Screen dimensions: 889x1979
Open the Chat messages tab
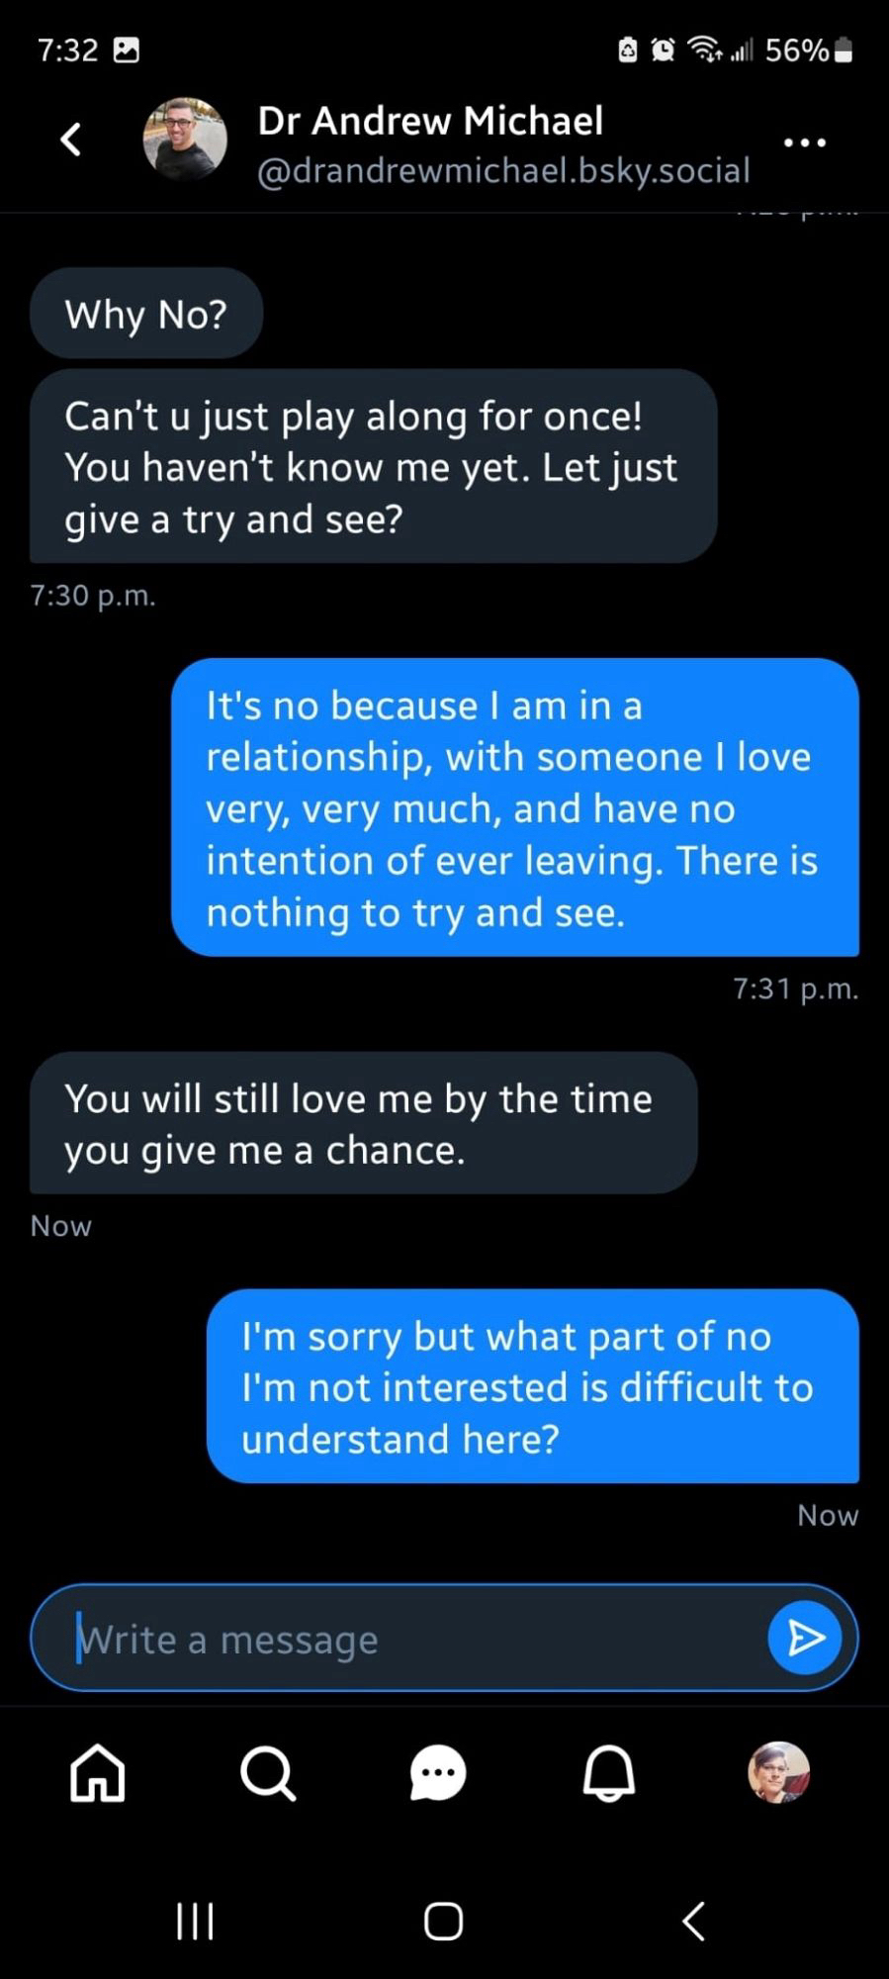click(438, 1772)
